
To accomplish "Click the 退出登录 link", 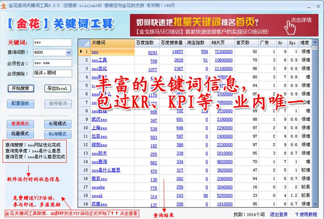I will (279, 215).
